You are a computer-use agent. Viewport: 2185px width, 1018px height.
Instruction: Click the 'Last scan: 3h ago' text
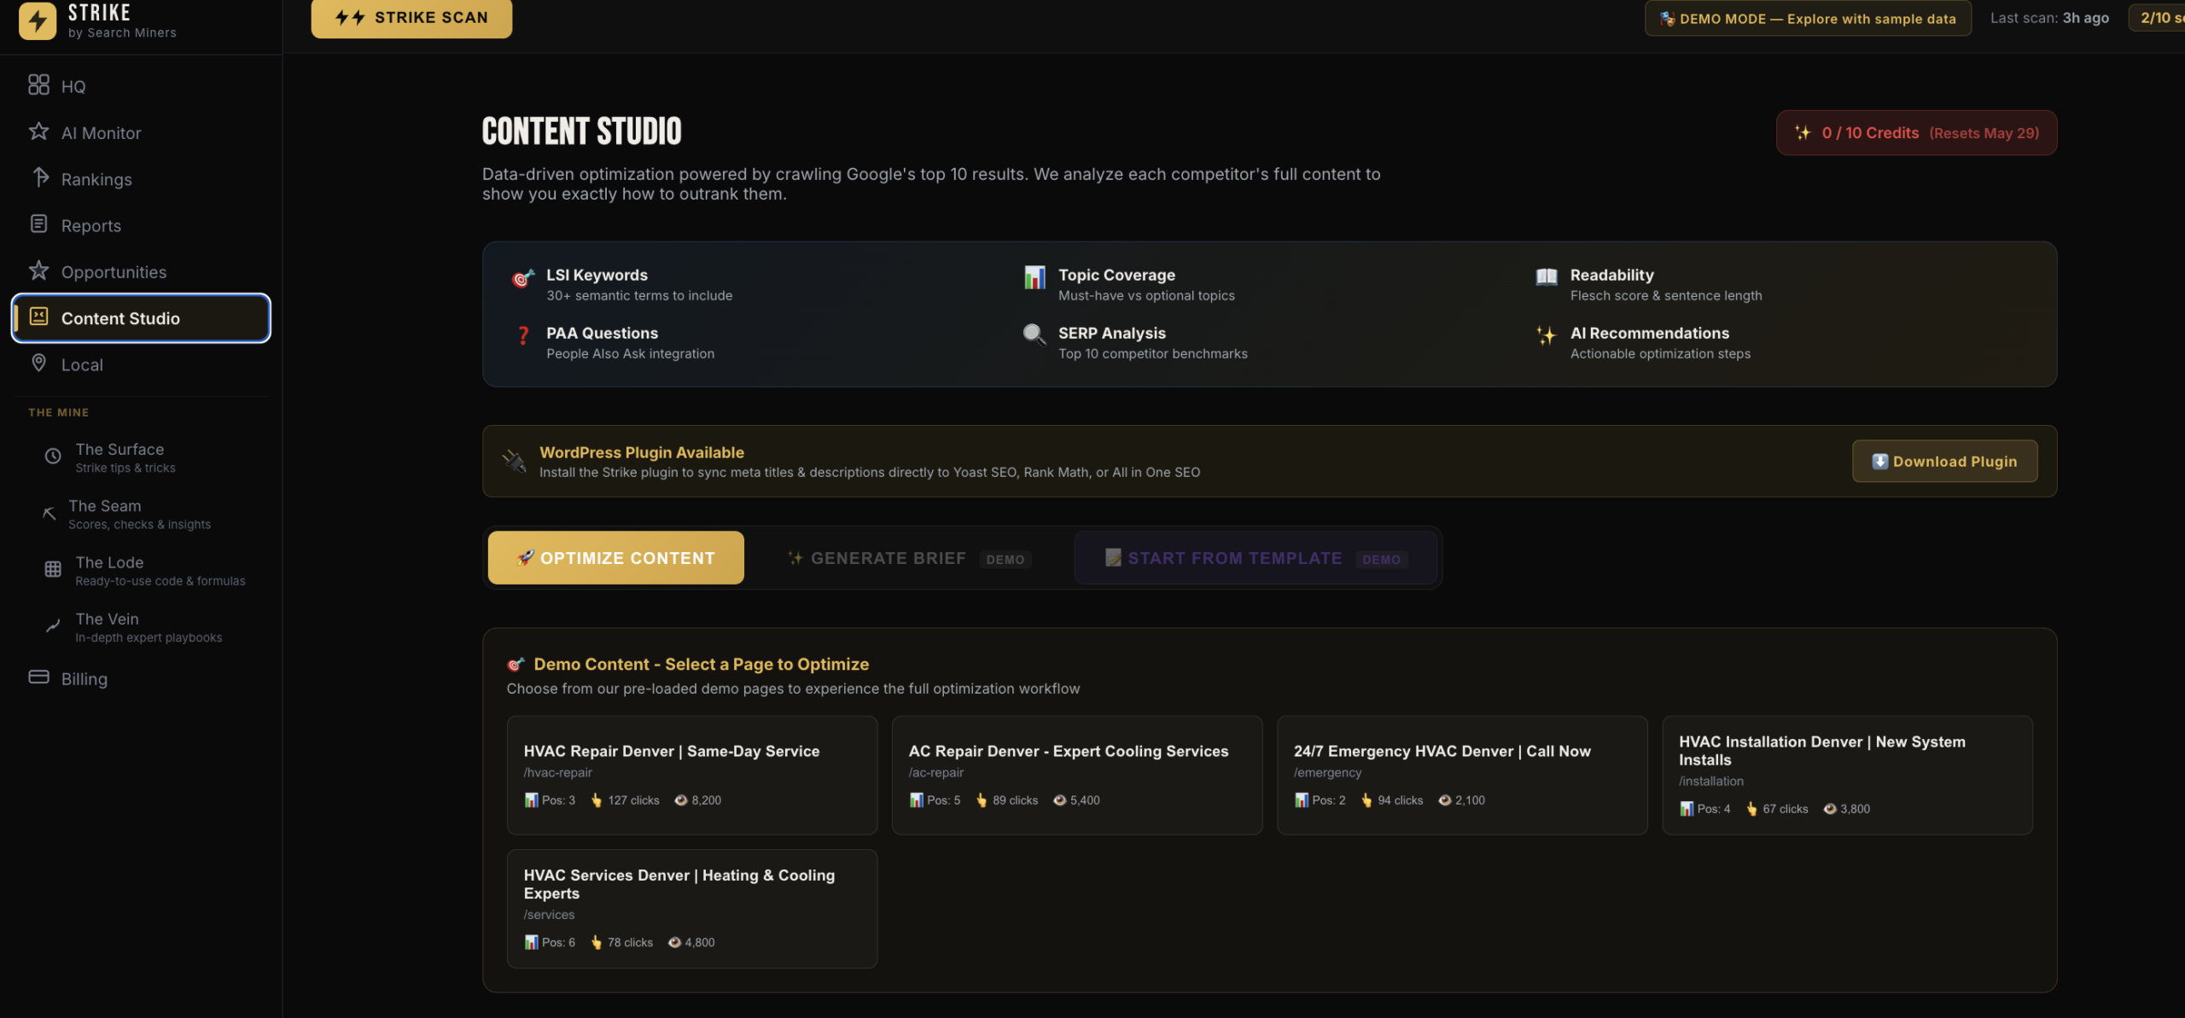pyautogui.click(x=2049, y=18)
